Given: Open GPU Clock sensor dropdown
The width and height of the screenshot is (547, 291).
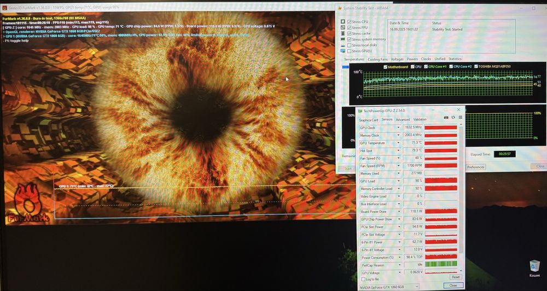Looking at the screenshot, I should pyautogui.click(x=398, y=127).
